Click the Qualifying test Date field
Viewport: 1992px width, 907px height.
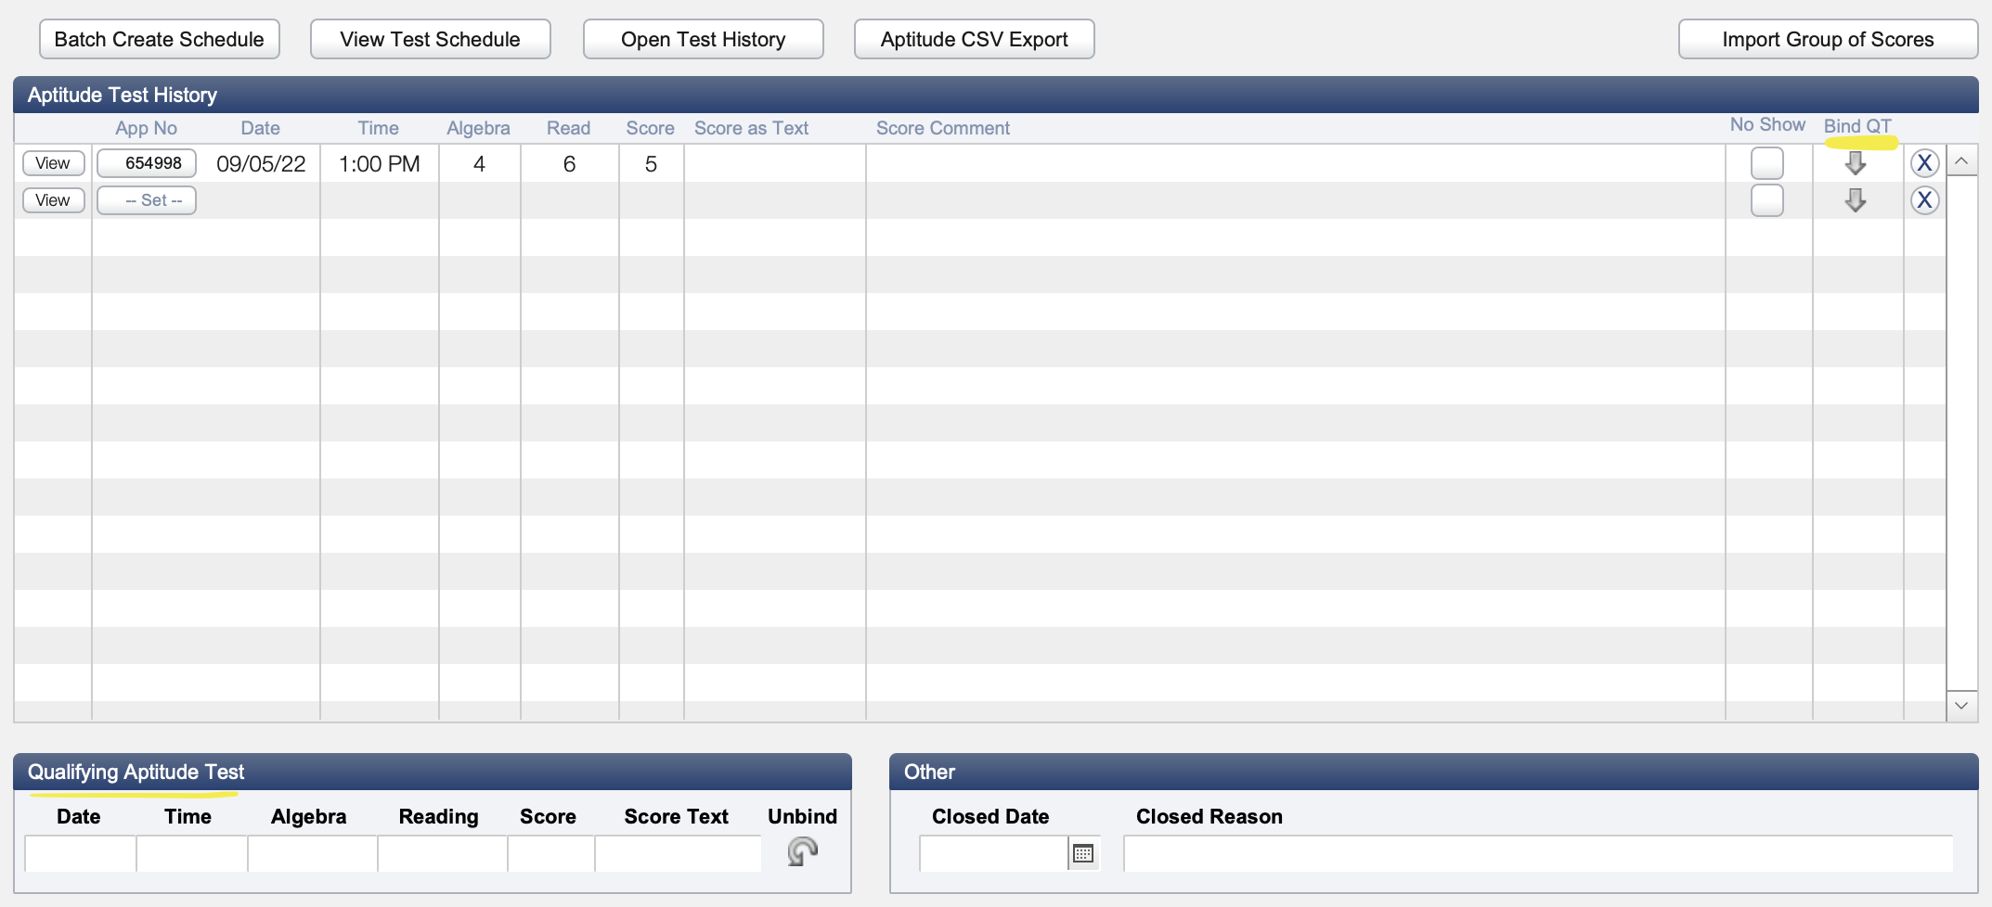click(80, 853)
